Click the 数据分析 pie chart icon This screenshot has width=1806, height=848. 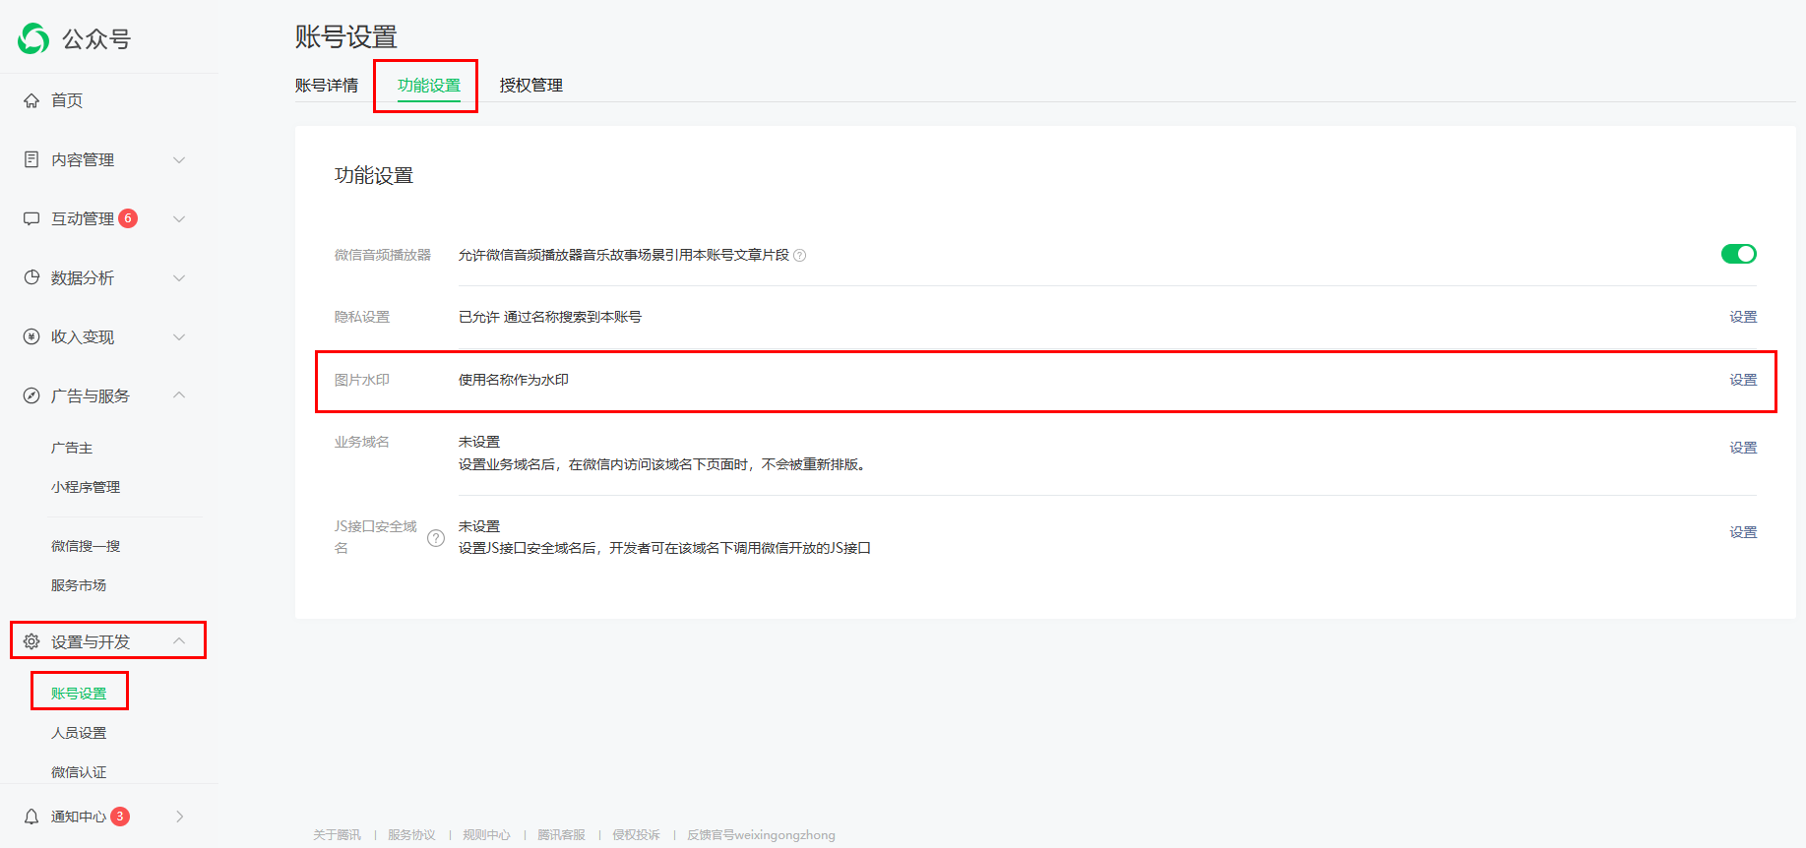[31, 277]
